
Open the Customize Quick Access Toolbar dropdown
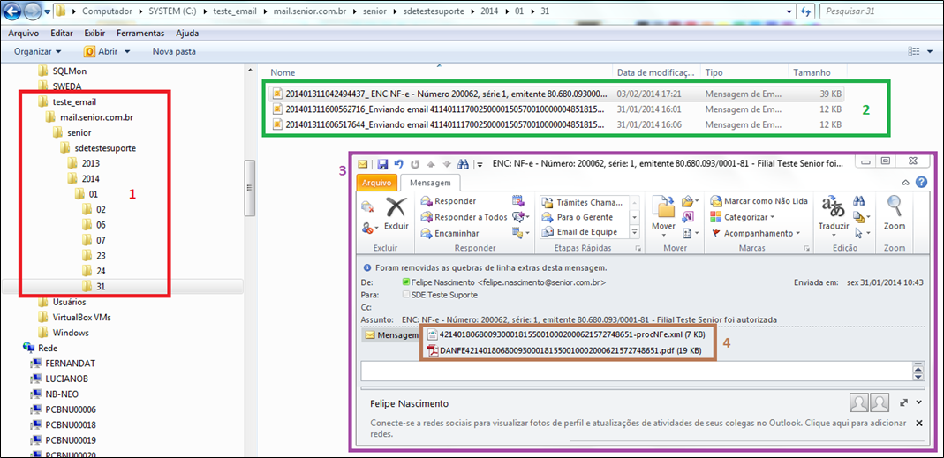pyautogui.click(x=480, y=164)
